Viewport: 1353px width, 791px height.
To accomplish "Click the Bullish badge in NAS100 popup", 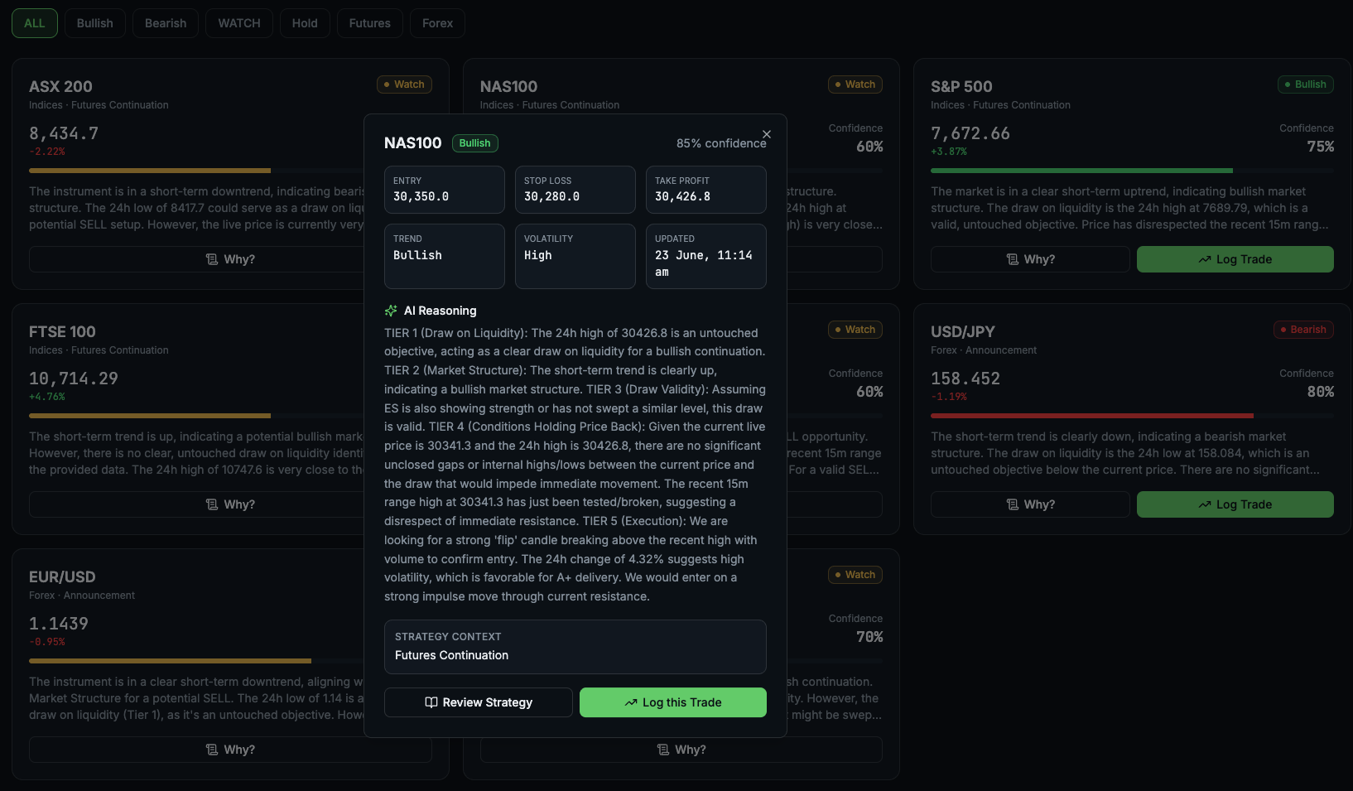I will [x=475, y=143].
